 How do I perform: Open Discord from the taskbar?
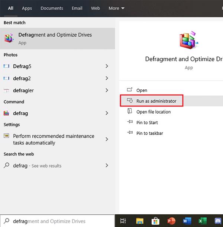coord(218,221)
